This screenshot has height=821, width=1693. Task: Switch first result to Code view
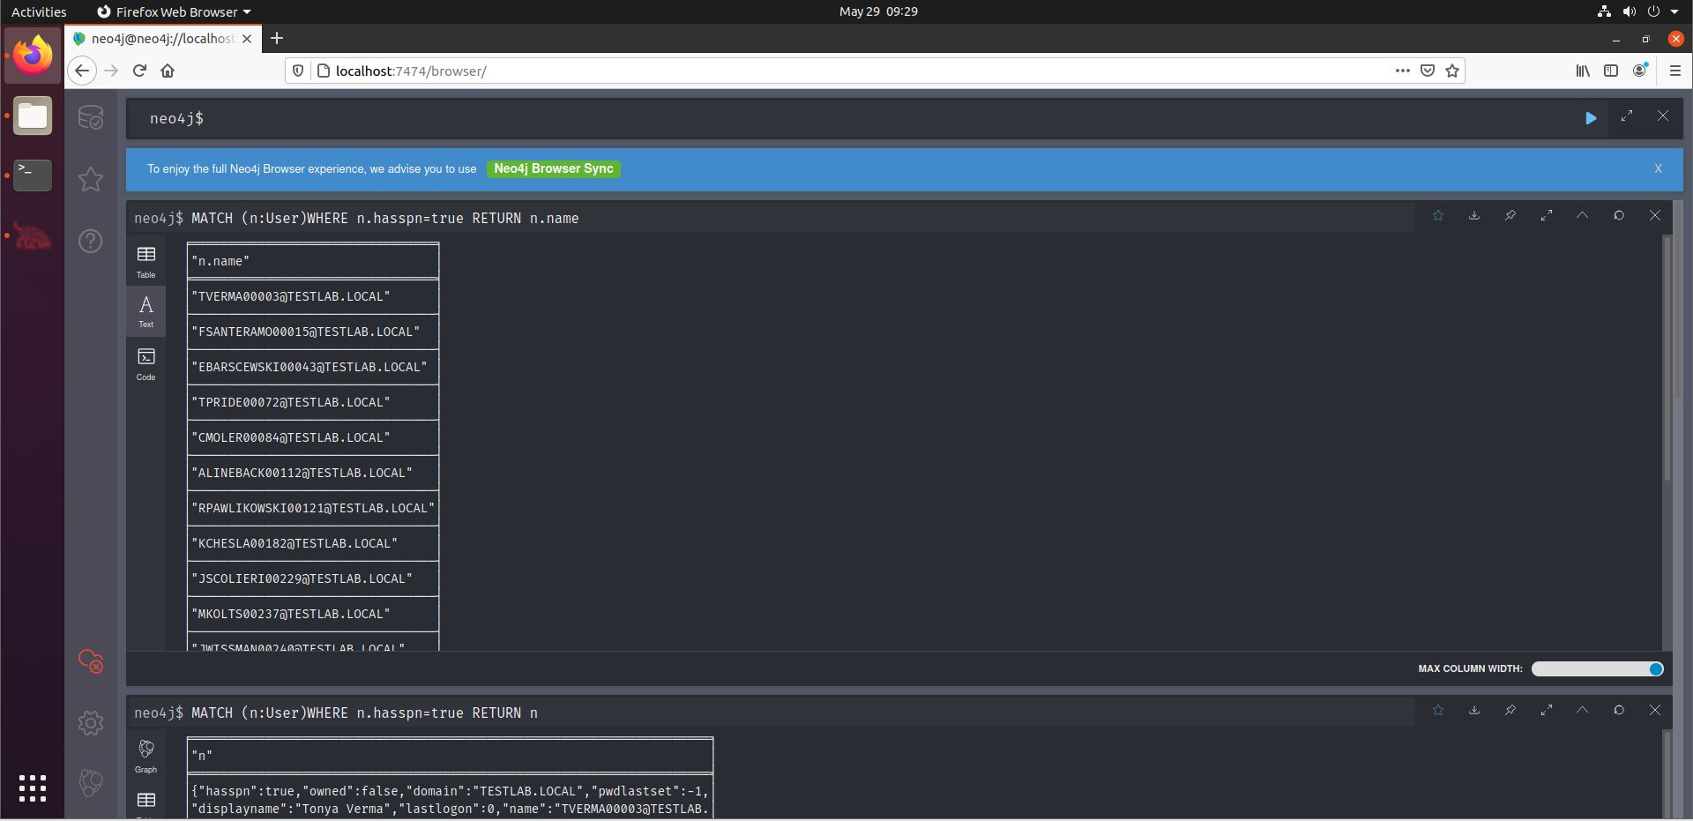(145, 364)
